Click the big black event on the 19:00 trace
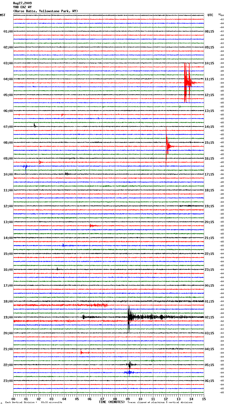Viewport: 225px width, 406px height. click(x=132, y=317)
